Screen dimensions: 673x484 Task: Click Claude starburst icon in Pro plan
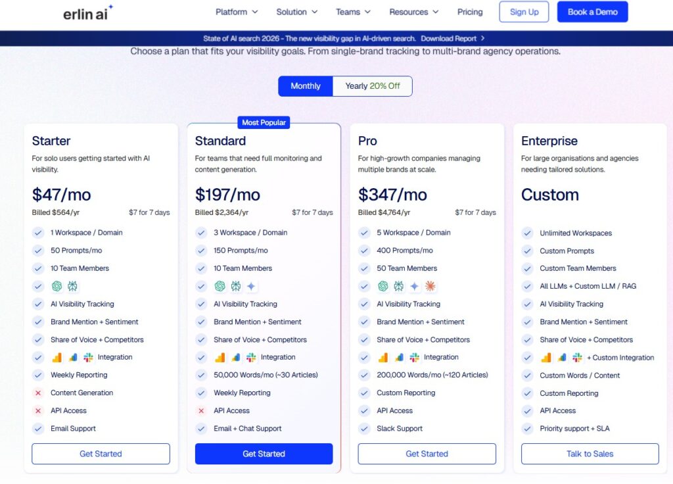[430, 286]
